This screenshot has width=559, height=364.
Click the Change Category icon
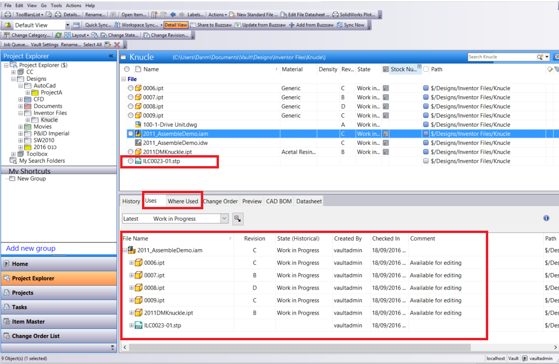click(x=7, y=35)
